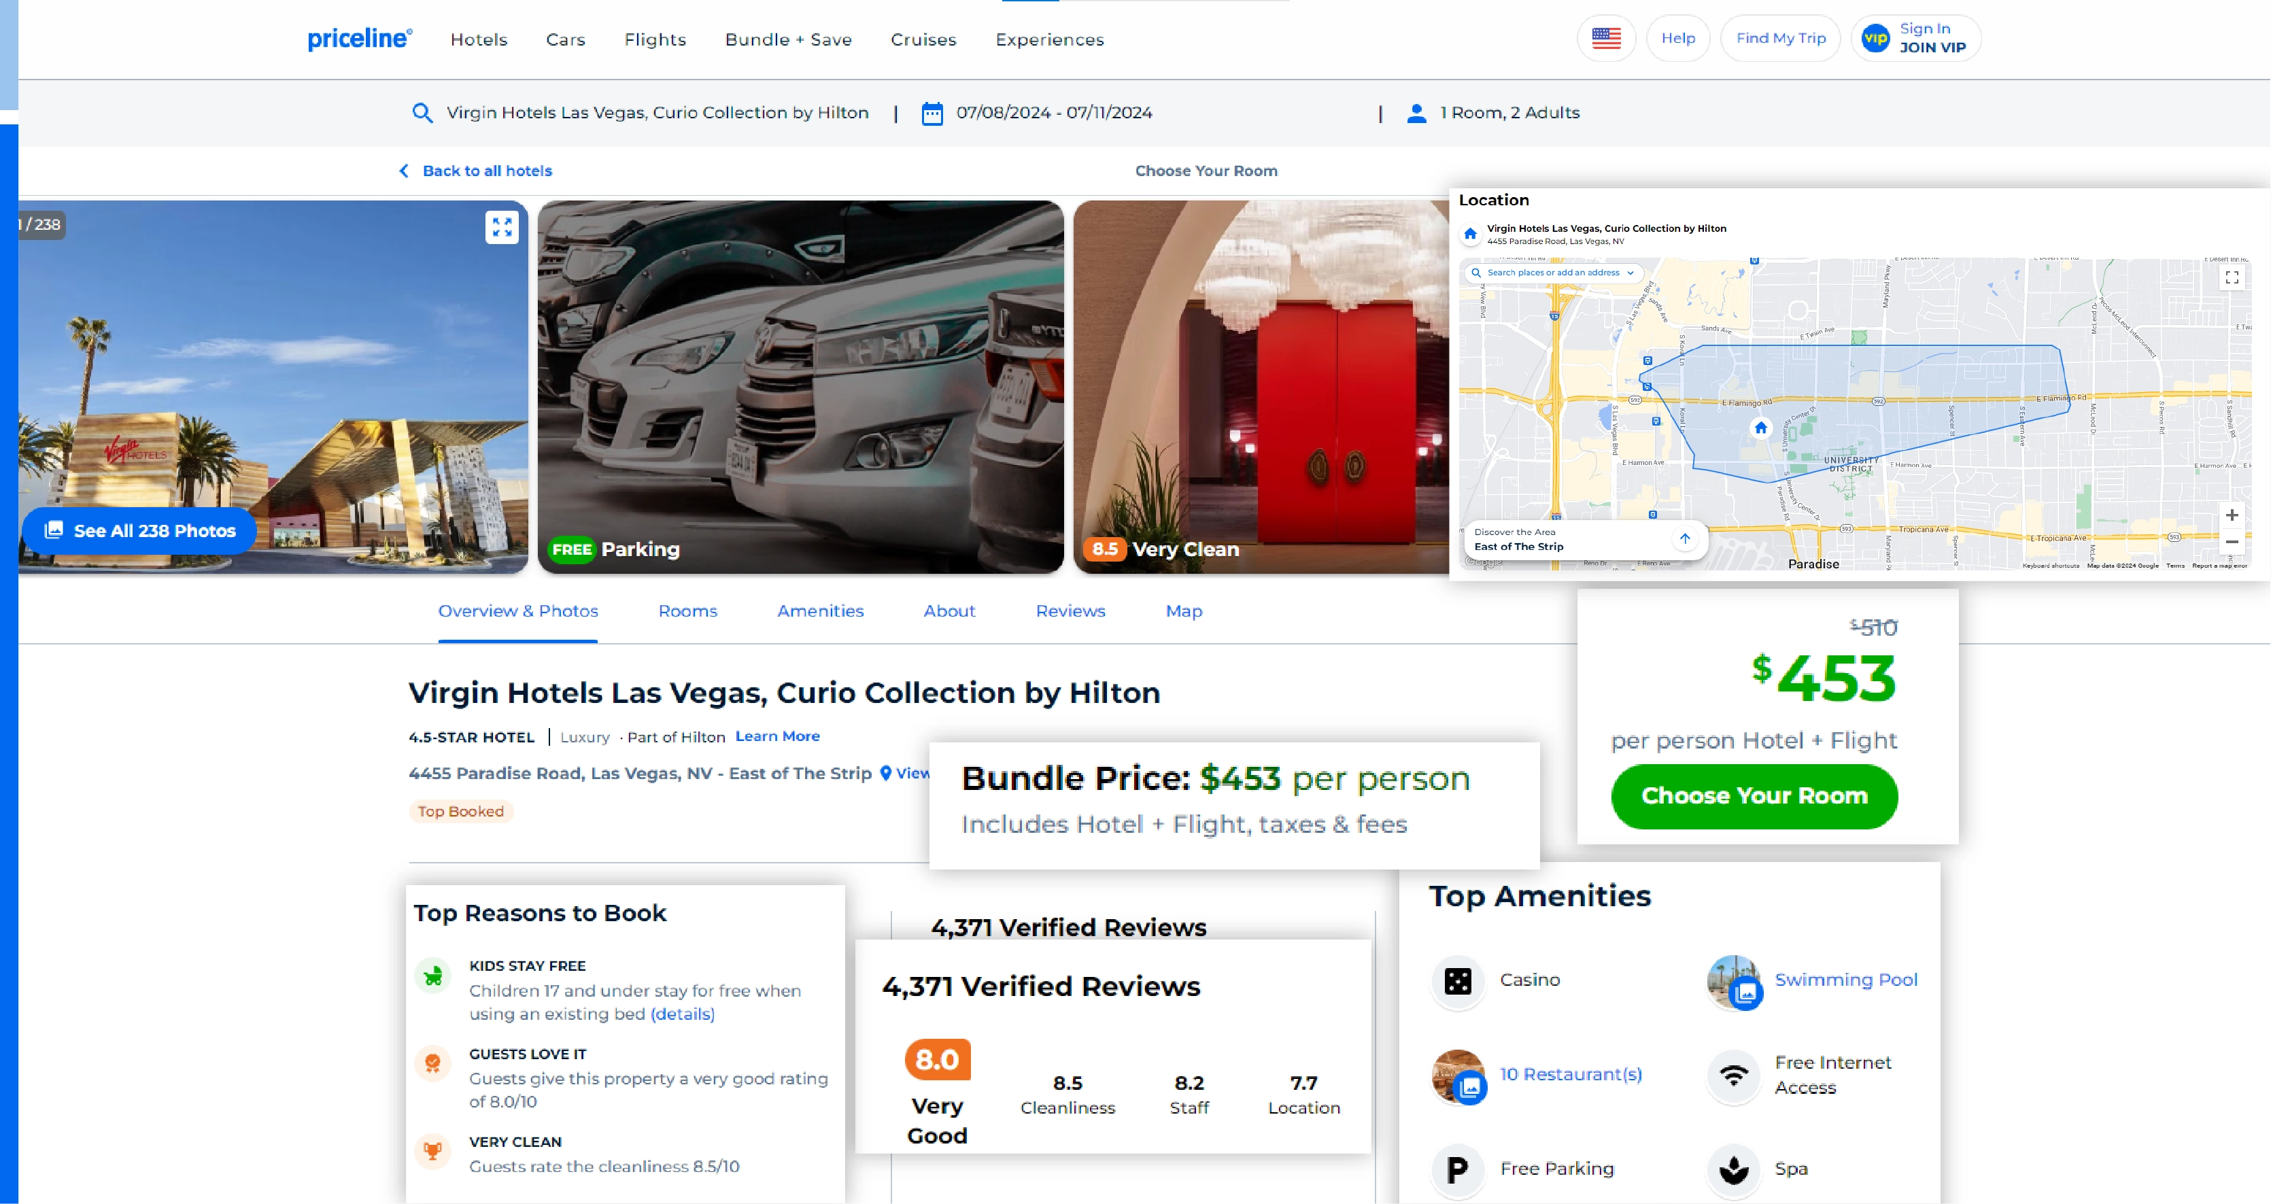The height and width of the screenshot is (1204, 2271).
Task: Click the back chevron arrow
Action: [x=404, y=171]
